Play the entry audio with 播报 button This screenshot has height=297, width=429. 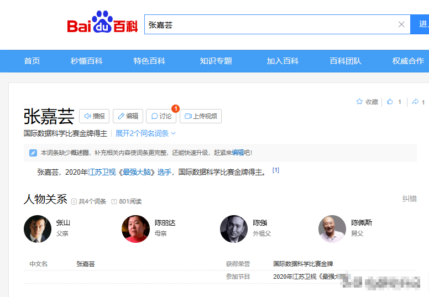point(94,116)
